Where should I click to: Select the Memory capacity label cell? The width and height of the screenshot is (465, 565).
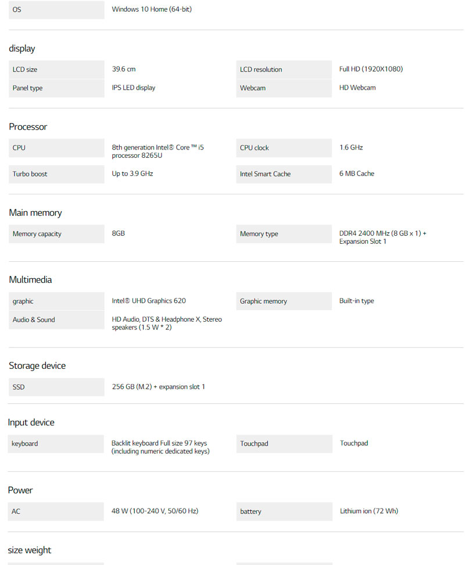56,234
